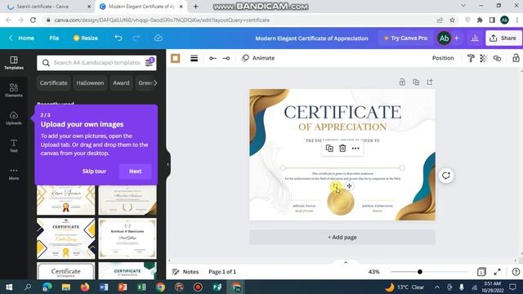The height and width of the screenshot is (294, 523).
Task: Open grid view of pages
Action: click(481, 272)
